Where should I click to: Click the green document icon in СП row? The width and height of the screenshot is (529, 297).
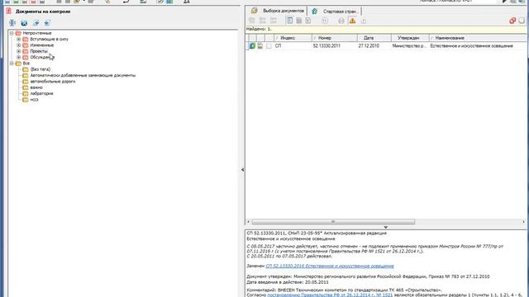(260, 45)
